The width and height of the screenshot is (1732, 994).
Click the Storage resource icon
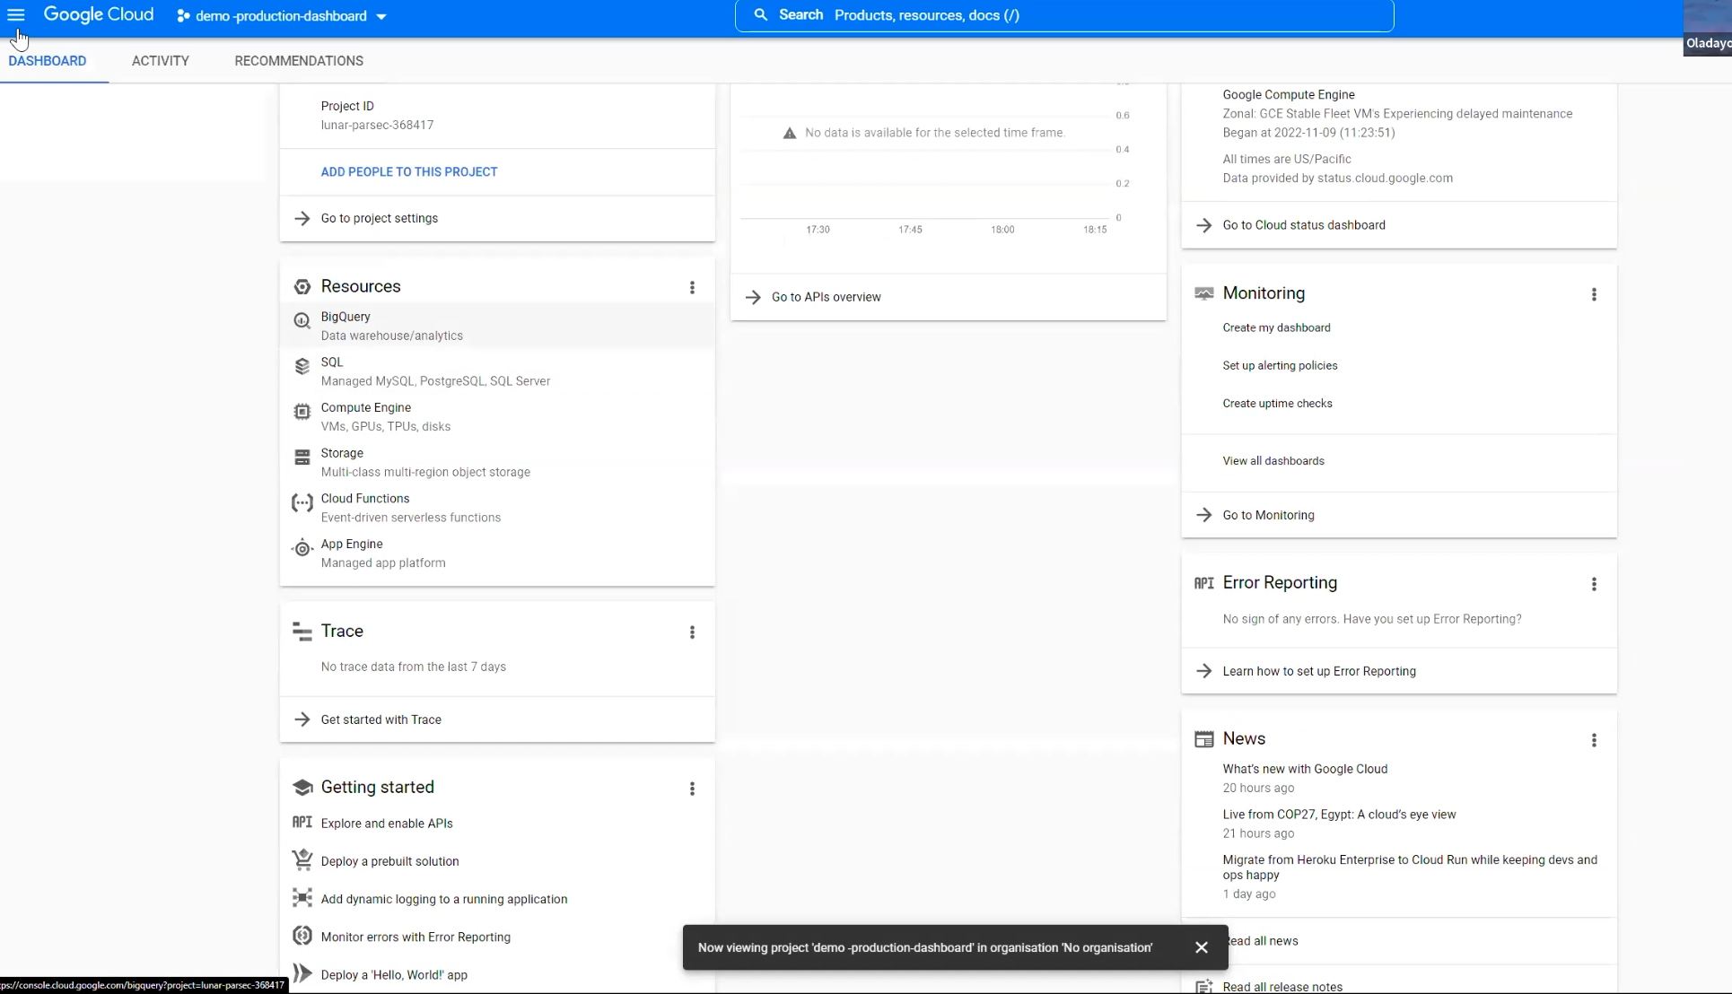click(302, 458)
